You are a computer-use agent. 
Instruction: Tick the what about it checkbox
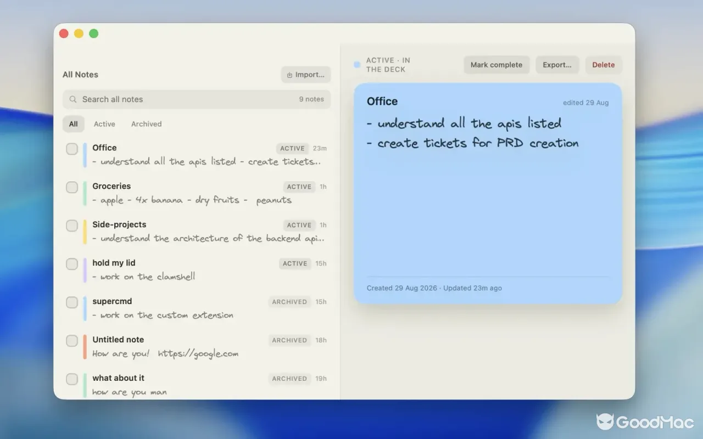[72, 379]
